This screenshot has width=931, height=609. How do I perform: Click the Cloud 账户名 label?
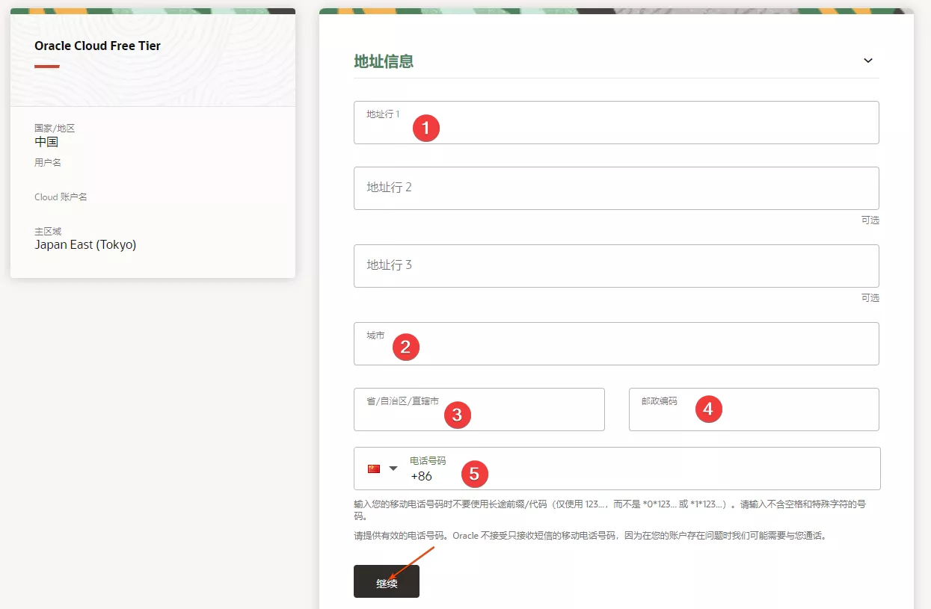pos(61,197)
